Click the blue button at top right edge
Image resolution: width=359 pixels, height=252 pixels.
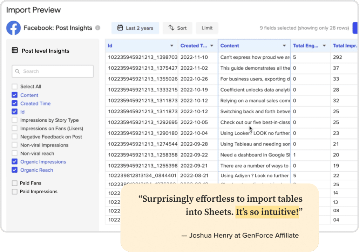click(355, 28)
